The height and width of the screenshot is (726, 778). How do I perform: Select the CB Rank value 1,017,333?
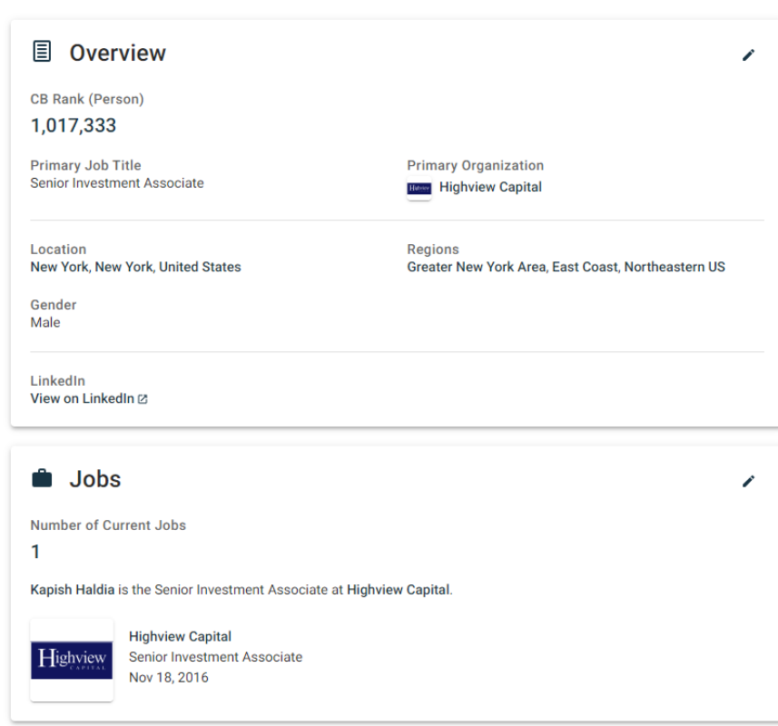click(x=74, y=125)
